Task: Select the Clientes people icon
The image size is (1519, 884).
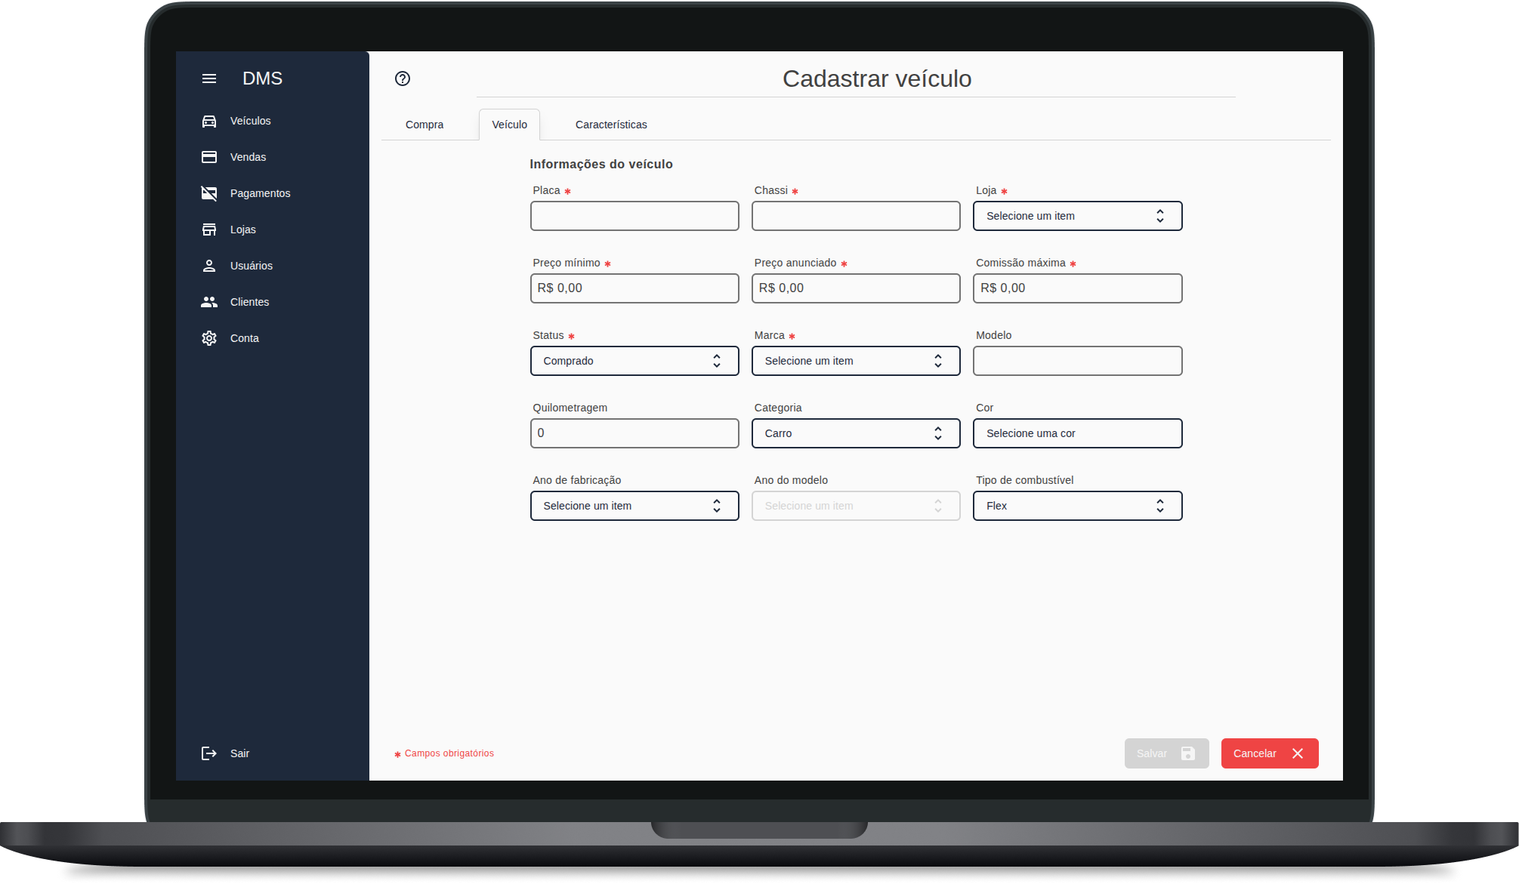Action: (x=209, y=302)
